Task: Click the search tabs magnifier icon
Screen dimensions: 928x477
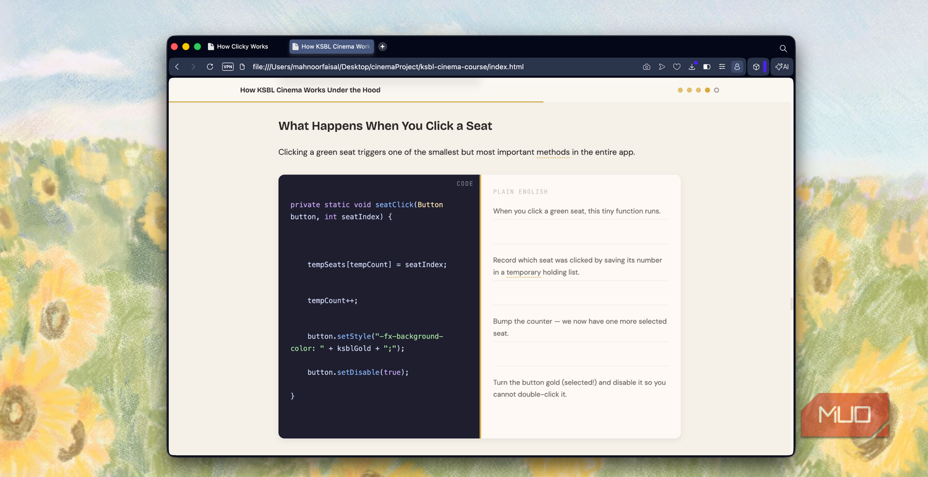Action: pos(783,48)
